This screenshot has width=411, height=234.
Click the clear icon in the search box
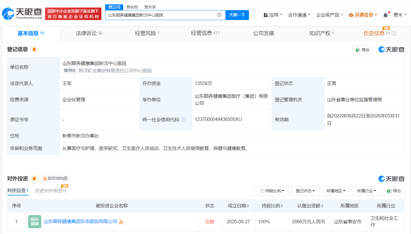click(219, 15)
